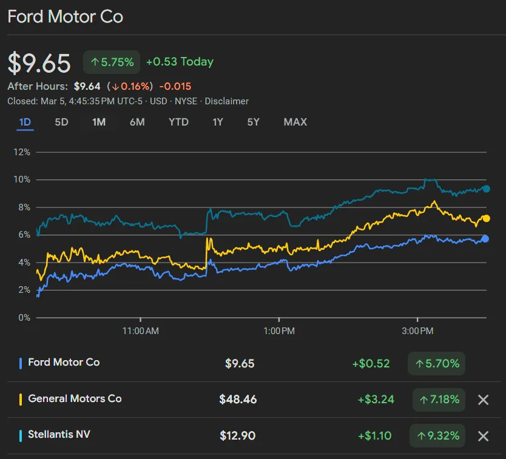
Task: Open the Stellantis NV stock row
Action: (x=59, y=435)
